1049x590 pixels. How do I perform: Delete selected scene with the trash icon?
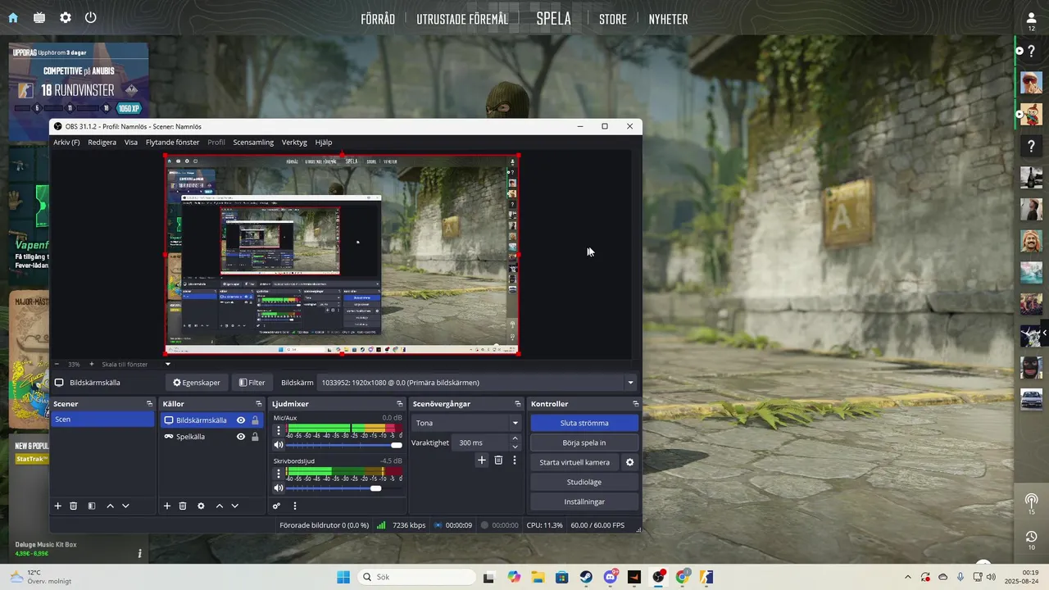73,506
